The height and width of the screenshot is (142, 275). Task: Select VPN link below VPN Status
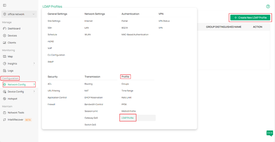point(161,28)
